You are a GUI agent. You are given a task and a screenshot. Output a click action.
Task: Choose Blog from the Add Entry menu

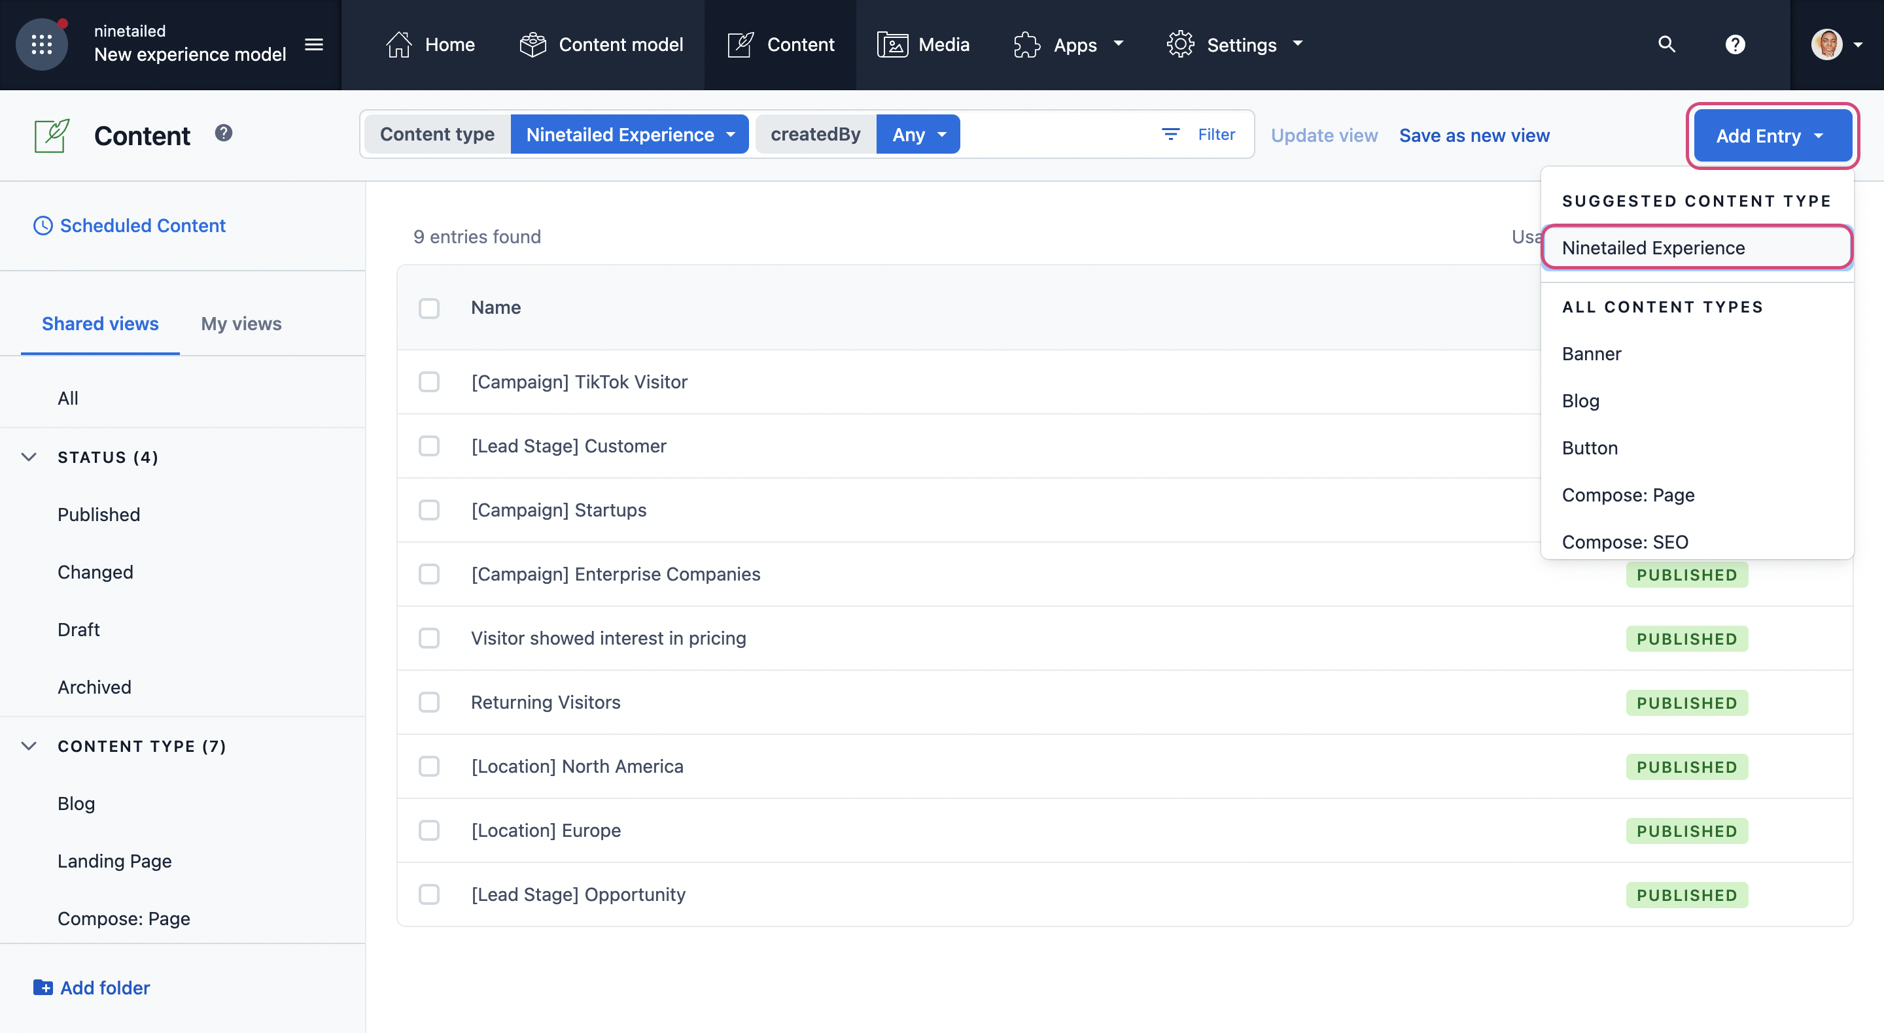1697,401
